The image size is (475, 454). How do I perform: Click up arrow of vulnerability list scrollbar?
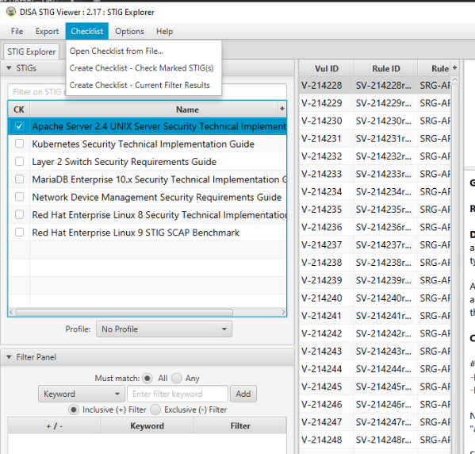coord(454,79)
